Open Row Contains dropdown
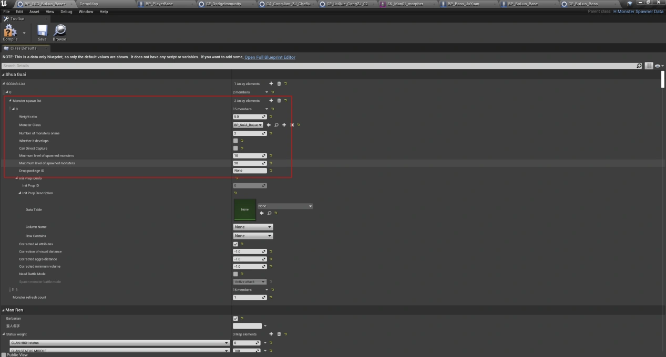666x357 pixels. pyautogui.click(x=253, y=236)
